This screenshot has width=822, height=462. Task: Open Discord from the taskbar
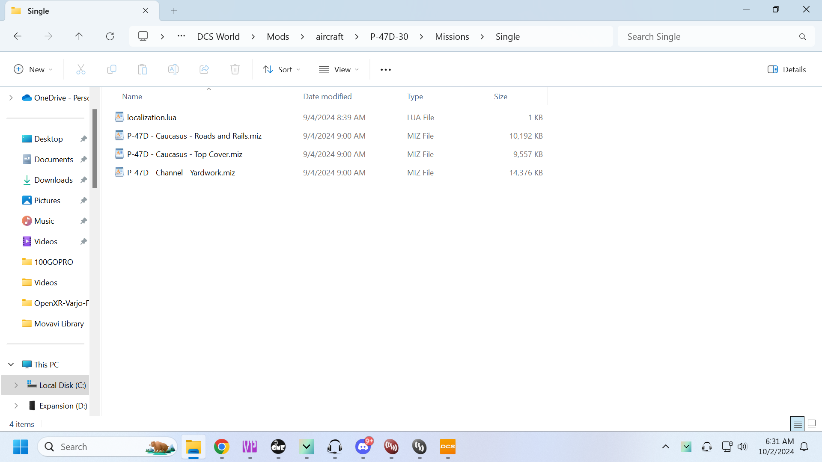(363, 447)
